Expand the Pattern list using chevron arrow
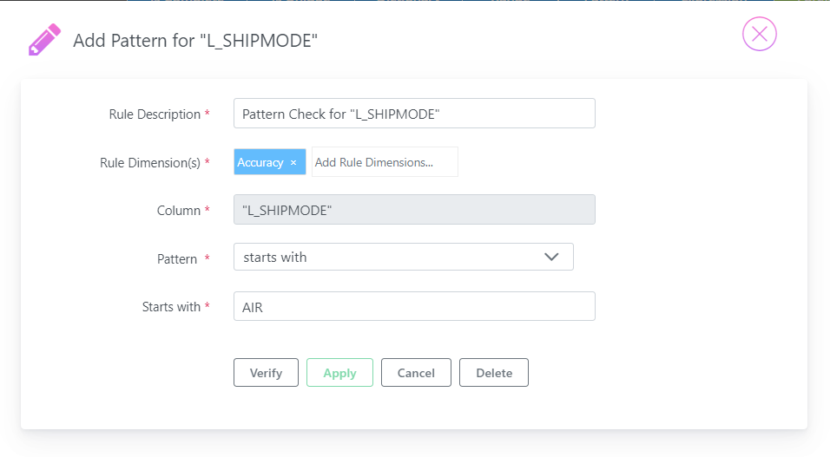The height and width of the screenshot is (457, 830). pos(551,257)
